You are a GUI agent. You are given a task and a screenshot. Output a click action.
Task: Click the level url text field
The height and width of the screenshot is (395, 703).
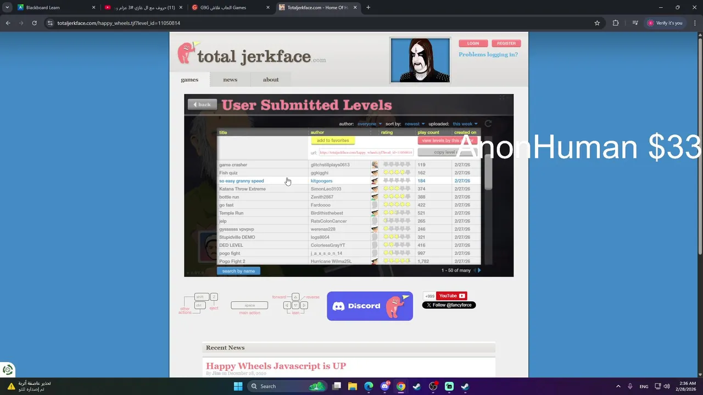pyautogui.click(x=366, y=153)
